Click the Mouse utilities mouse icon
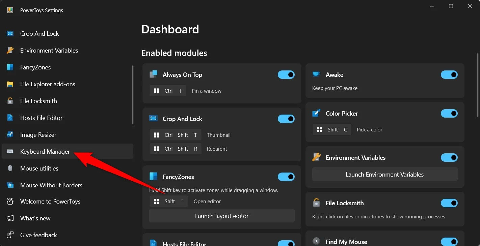This screenshot has width=480, height=246. tap(10, 168)
